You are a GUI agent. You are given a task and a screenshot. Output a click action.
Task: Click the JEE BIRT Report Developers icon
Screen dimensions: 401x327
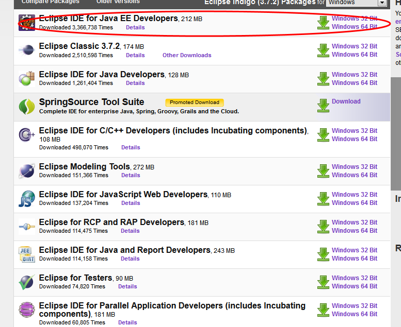(27, 254)
